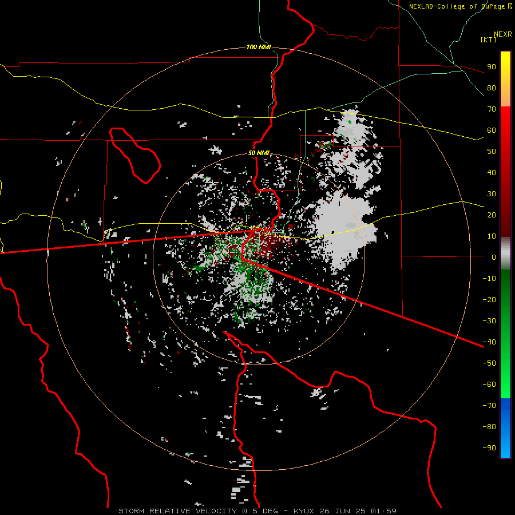The height and width of the screenshot is (515, 515).
Task: Pick the bright green color bar segment
Action: pyautogui.click(x=505, y=378)
